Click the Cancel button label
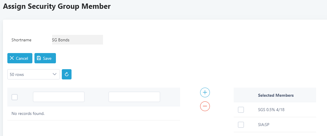 (22, 58)
